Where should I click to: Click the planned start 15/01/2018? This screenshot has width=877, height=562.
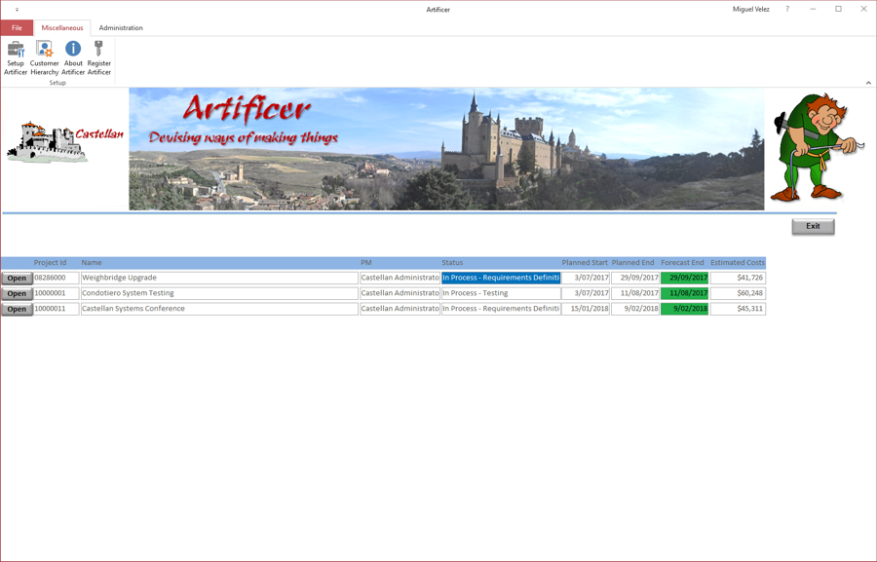(586, 309)
